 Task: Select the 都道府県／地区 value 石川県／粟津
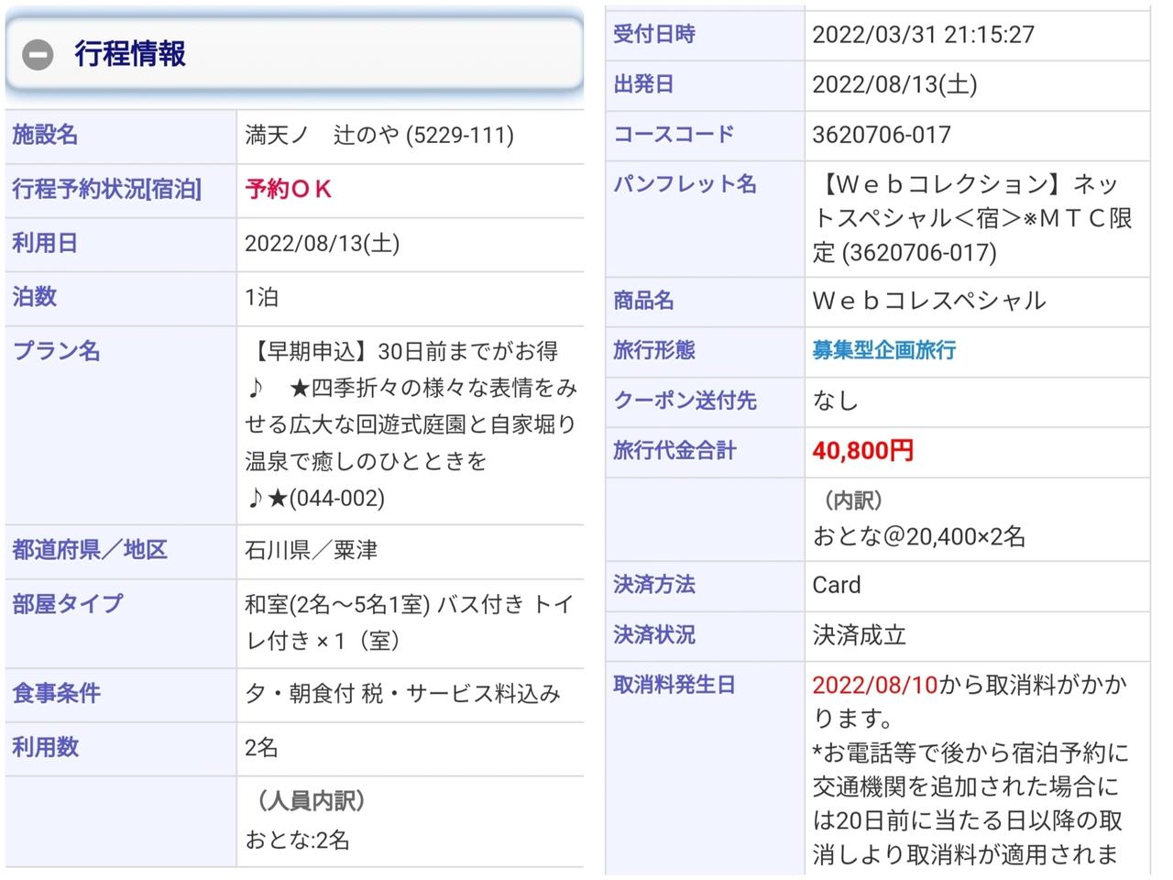tap(311, 550)
